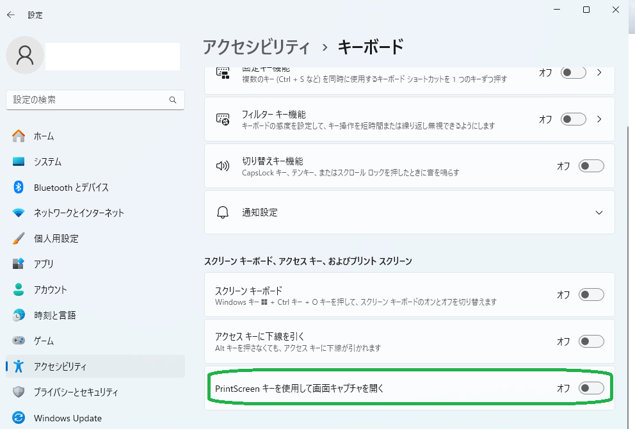
Task: Open フィルター キー機能 details chevron arrow
Action: tap(599, 119)
